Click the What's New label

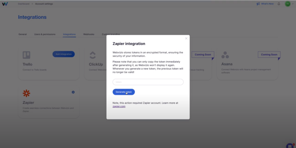pos(267,4)
